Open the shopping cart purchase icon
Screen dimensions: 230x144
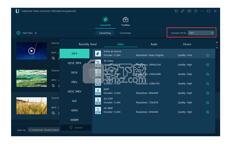click(176, 11)
